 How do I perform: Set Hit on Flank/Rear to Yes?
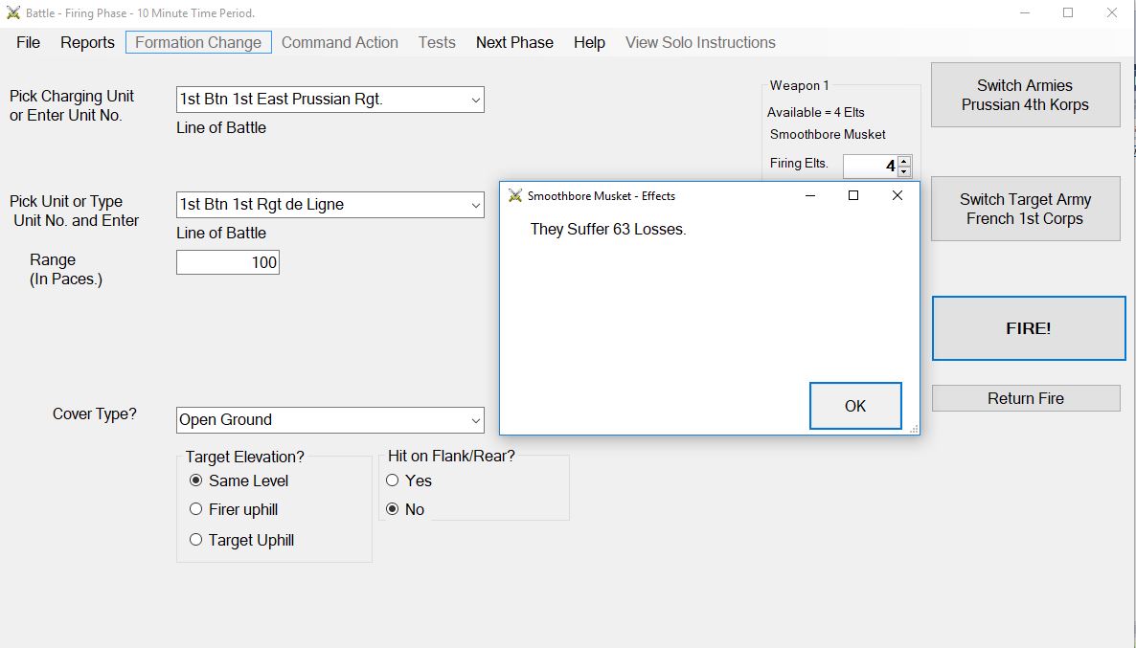[x=392, y=480]
